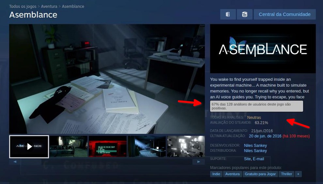This screenshot has height=184, width=323.
Task: Select the control room screenshot thumbnail
Action: tap(69, 146)
